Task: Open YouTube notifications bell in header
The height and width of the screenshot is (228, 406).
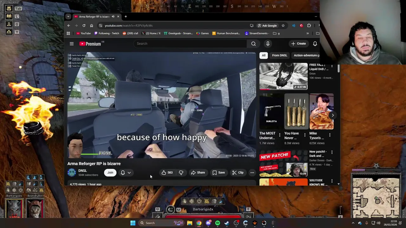Action: [315, 44]
